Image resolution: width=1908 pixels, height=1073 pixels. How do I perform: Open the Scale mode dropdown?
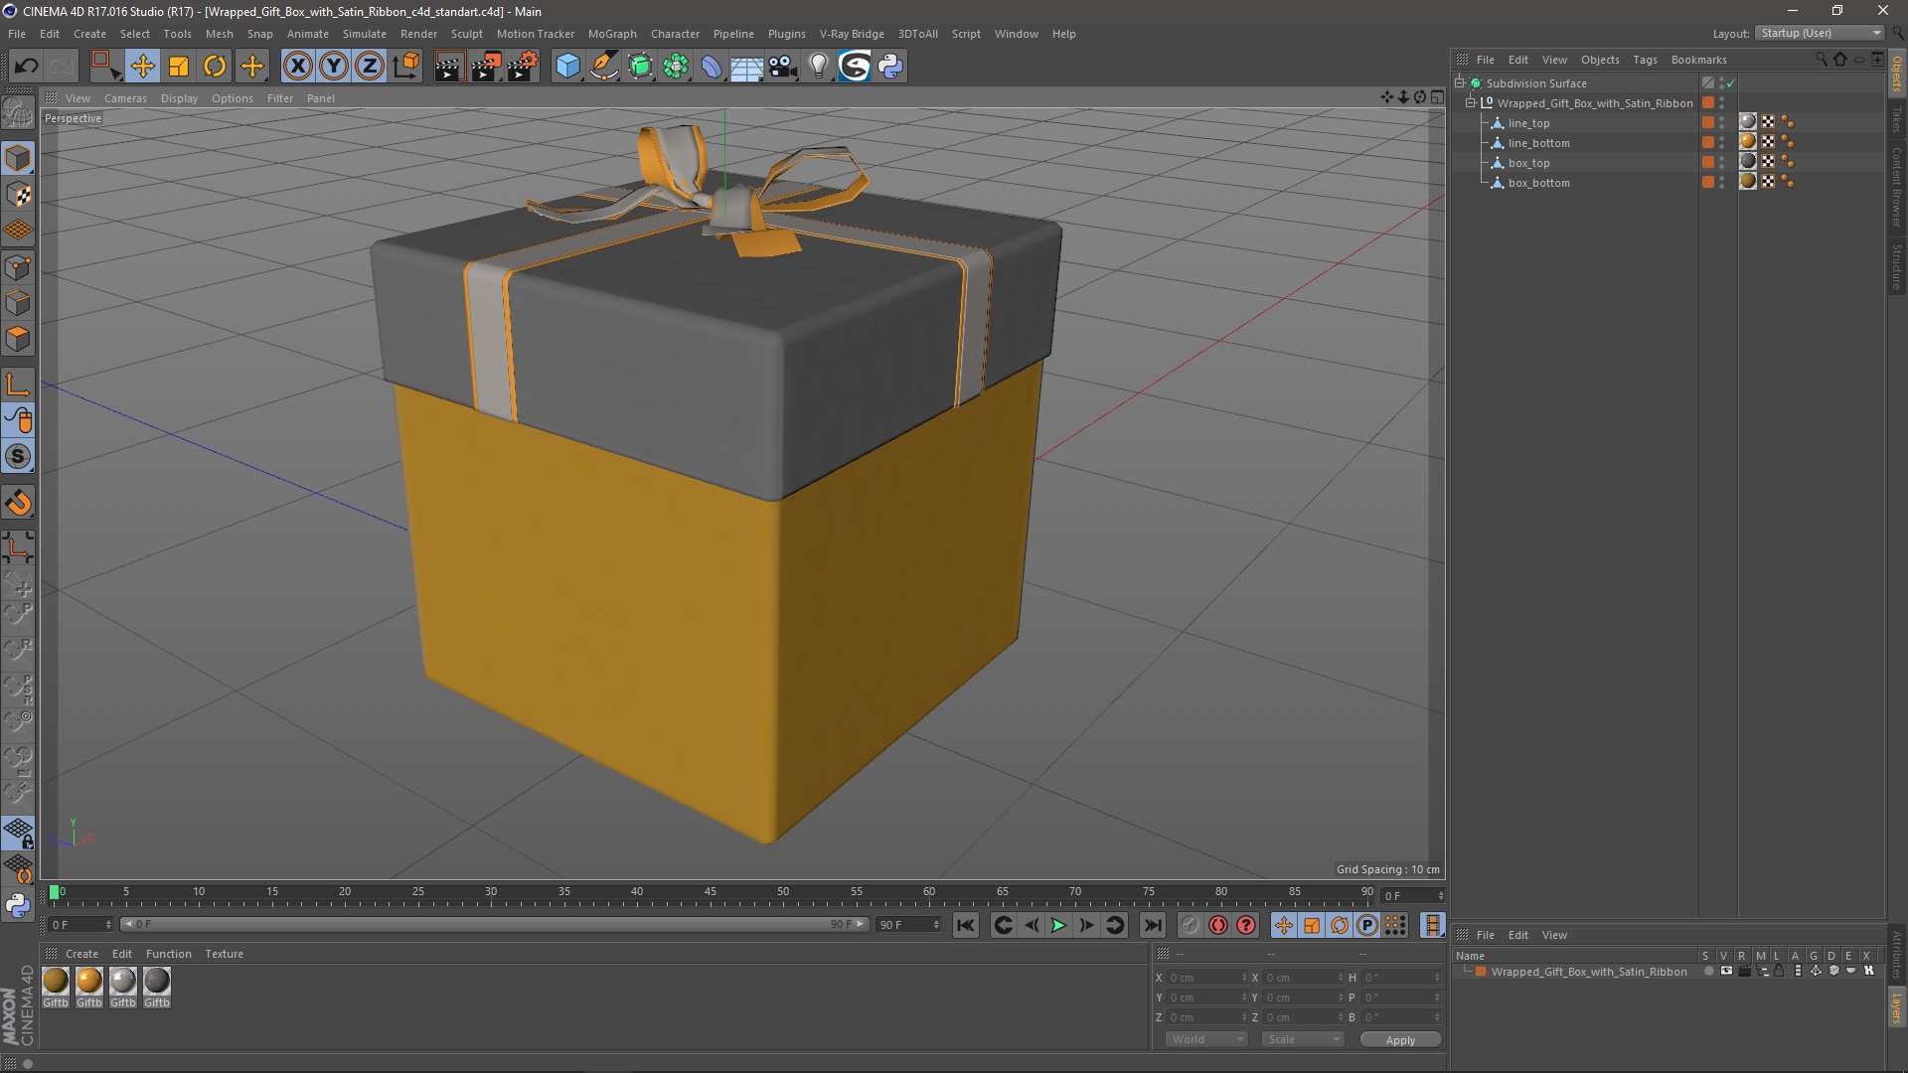[x=1303, y=1039]
